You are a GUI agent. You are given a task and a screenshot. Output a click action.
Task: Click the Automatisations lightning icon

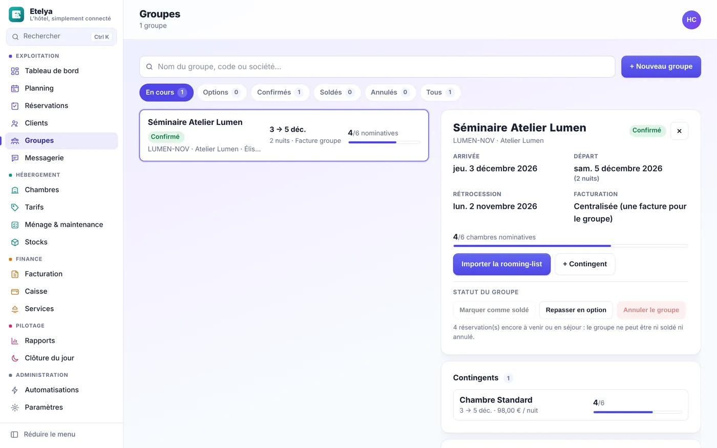pyautogui.click(x=15, y=390)
